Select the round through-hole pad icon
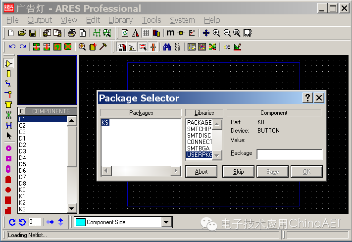The image size is (352, 242). [x=8, y=148]
